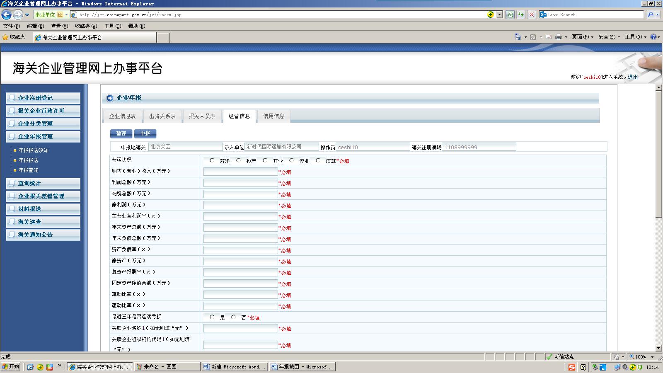Image resolution: width=663 pixels, height=373 pixels.
Task: Open the 页面(P) dropdown menu
Action: click(582, 37)
